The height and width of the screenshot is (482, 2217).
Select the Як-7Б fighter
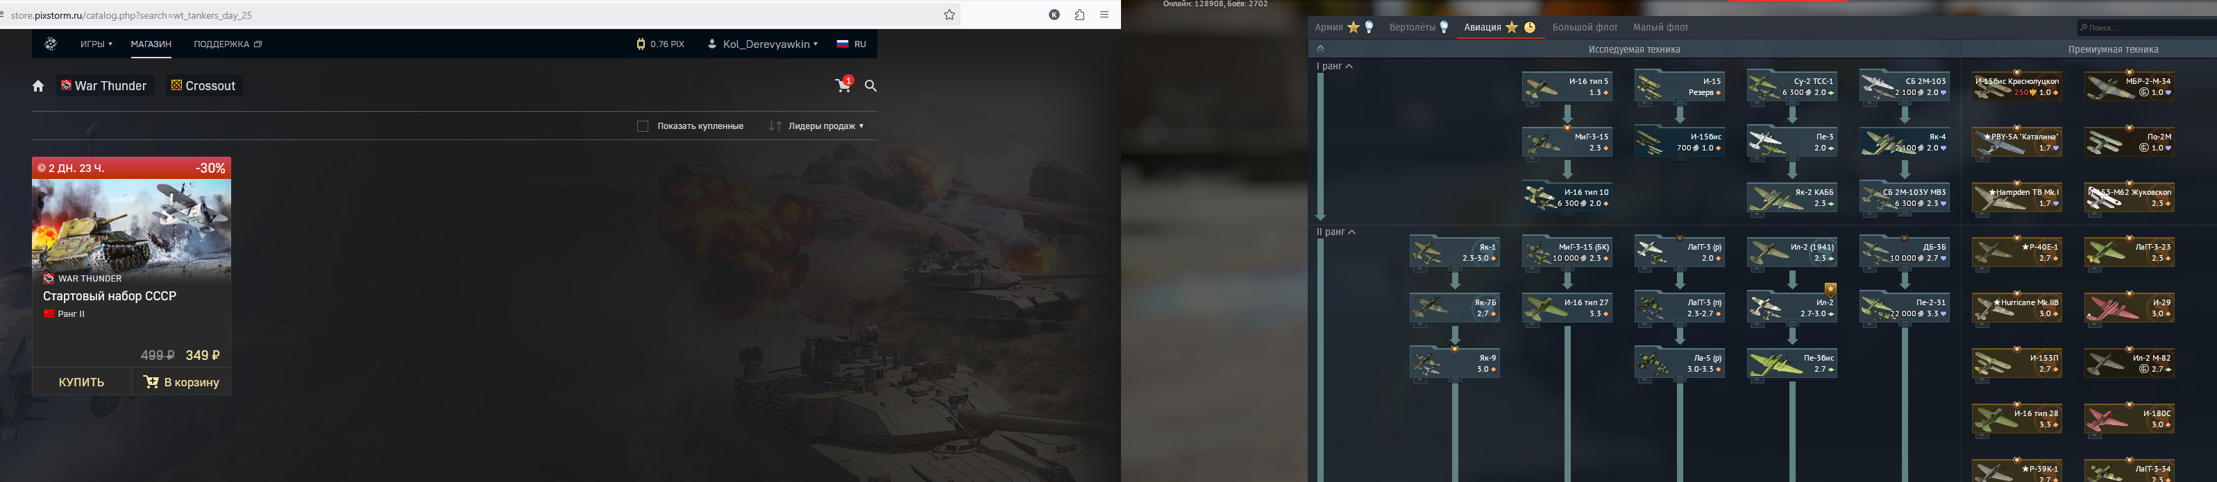point(1454,309)
